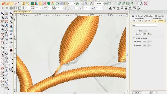
Task: Click the solid black move up triangle
Action: pos(110,8)
